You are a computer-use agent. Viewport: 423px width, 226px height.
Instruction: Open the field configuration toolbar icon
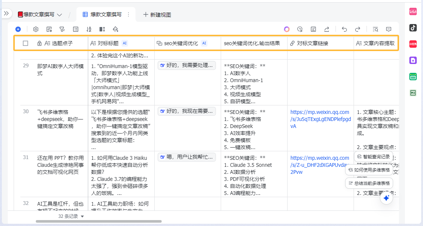(x=49, y=29)
